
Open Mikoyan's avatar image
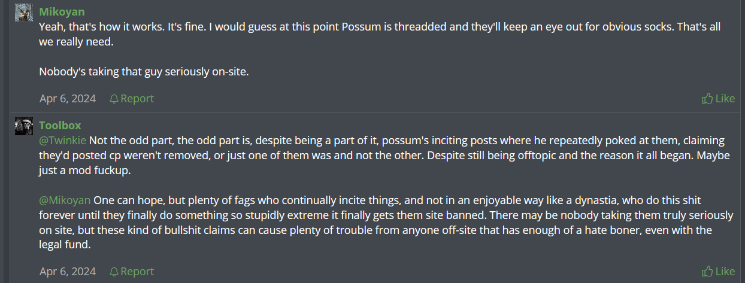click(24, 13)
